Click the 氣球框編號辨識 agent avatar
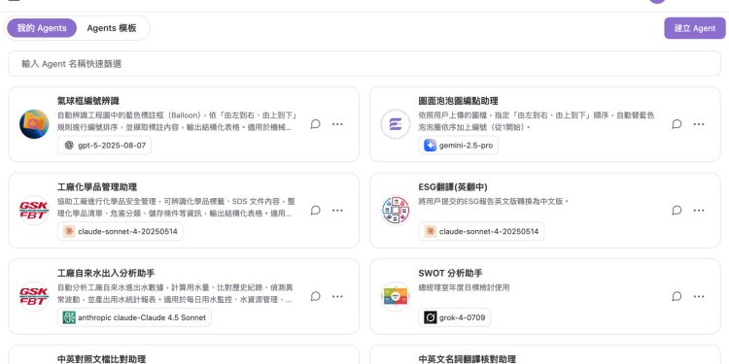 click(x=34, y=124)
